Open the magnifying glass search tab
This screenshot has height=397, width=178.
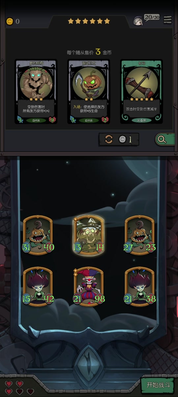164,139
